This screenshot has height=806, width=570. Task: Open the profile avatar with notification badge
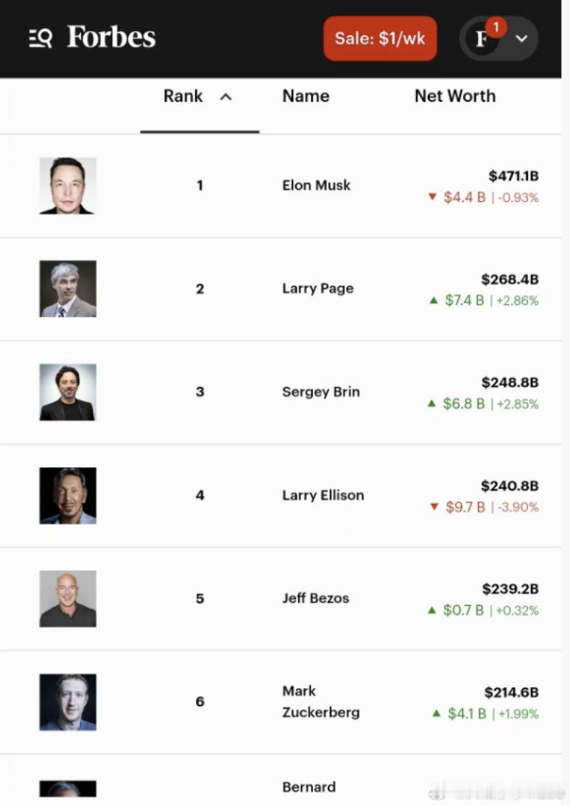(x=483, y=38)
